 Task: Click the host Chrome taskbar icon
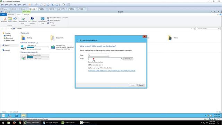[20, 123]
